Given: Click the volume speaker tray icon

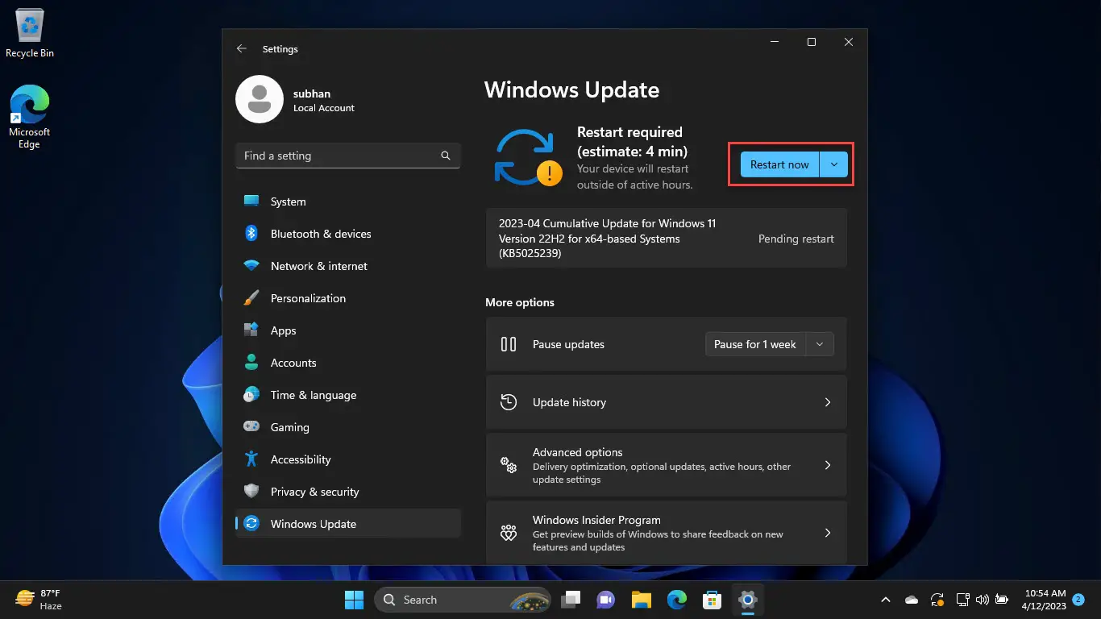Looking at the screenshot, I should (982, 600).
